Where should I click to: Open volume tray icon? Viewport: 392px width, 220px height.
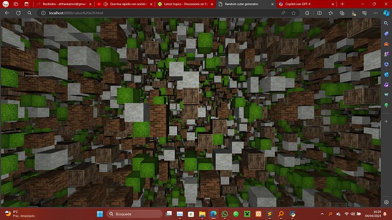[x=353, y=214]
